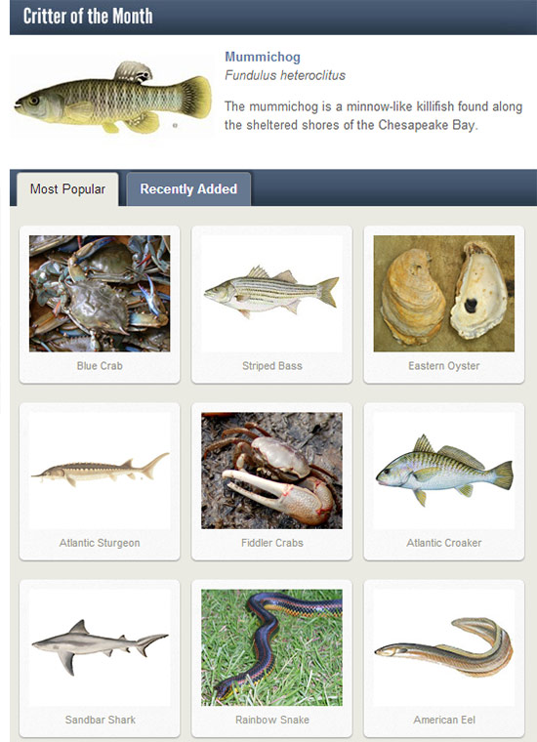Select the Striped Bass illustration

point(271,294)
